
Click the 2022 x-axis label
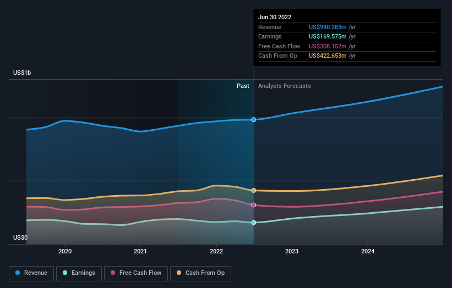pos(216,251)
